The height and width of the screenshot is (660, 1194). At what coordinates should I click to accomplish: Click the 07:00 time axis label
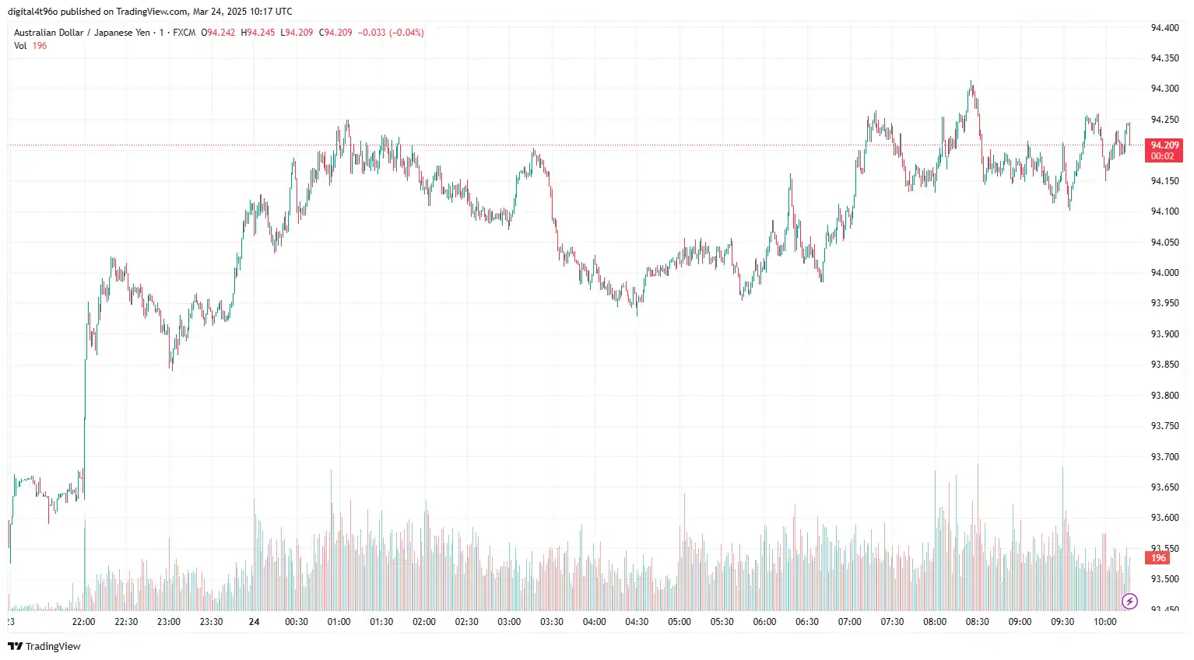tap(850, 622)
